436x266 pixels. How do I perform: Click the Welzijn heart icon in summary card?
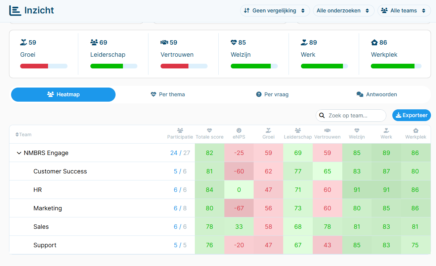coord(234,43)
